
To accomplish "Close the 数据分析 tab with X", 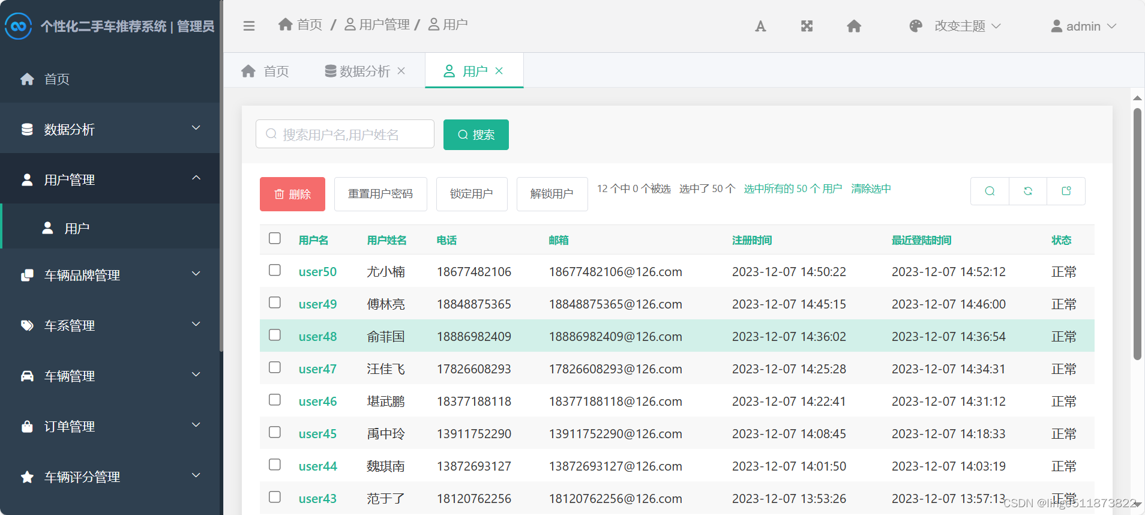I will coord(401,71).
